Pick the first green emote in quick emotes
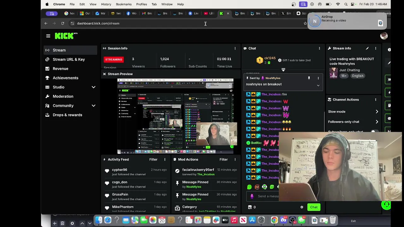The image size is (404, 227). pos(249,187)
